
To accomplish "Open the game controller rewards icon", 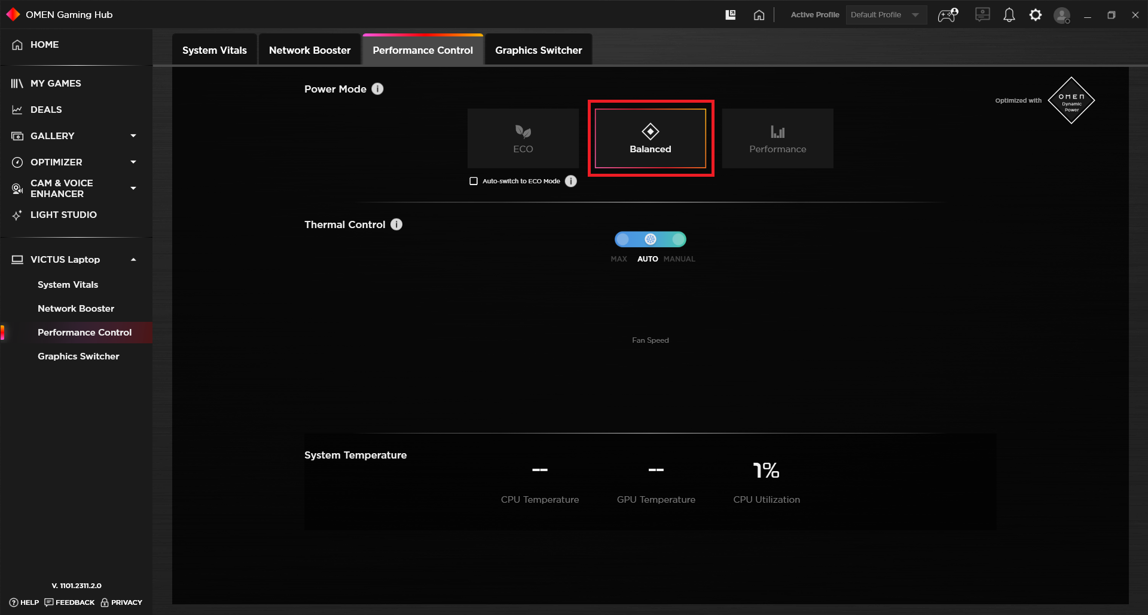I will point(948,15).
